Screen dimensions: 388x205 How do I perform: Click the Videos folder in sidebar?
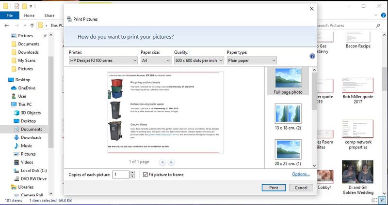point(13,162)
